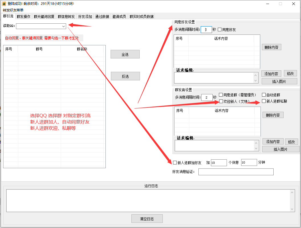This screenshot has width=301, height=228.
Task: Click 插入图片 in 同意好友设置
Action: tap(279, 82)
